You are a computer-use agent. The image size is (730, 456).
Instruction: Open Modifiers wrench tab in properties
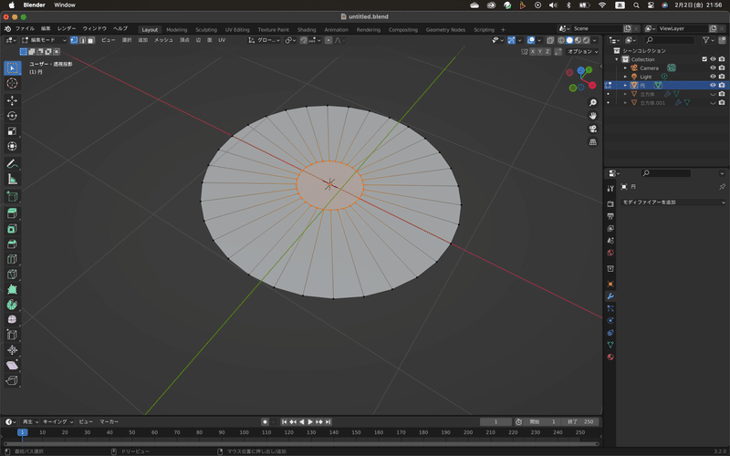(610, 296)
